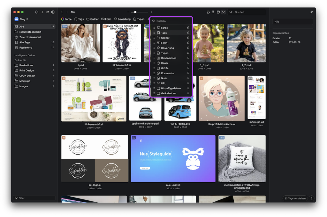327x217 pixels.
Task: Open the question mark help button
Action: click(312, 199)
